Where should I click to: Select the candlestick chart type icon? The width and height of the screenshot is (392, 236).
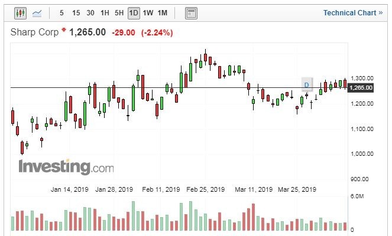coord(20,13)
